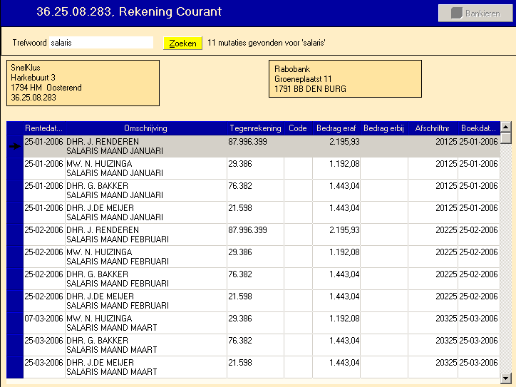Click Tegenrekening 76.382 in Bakker January row
This screenshot has width=516, height=387.
tap(240, 185)
